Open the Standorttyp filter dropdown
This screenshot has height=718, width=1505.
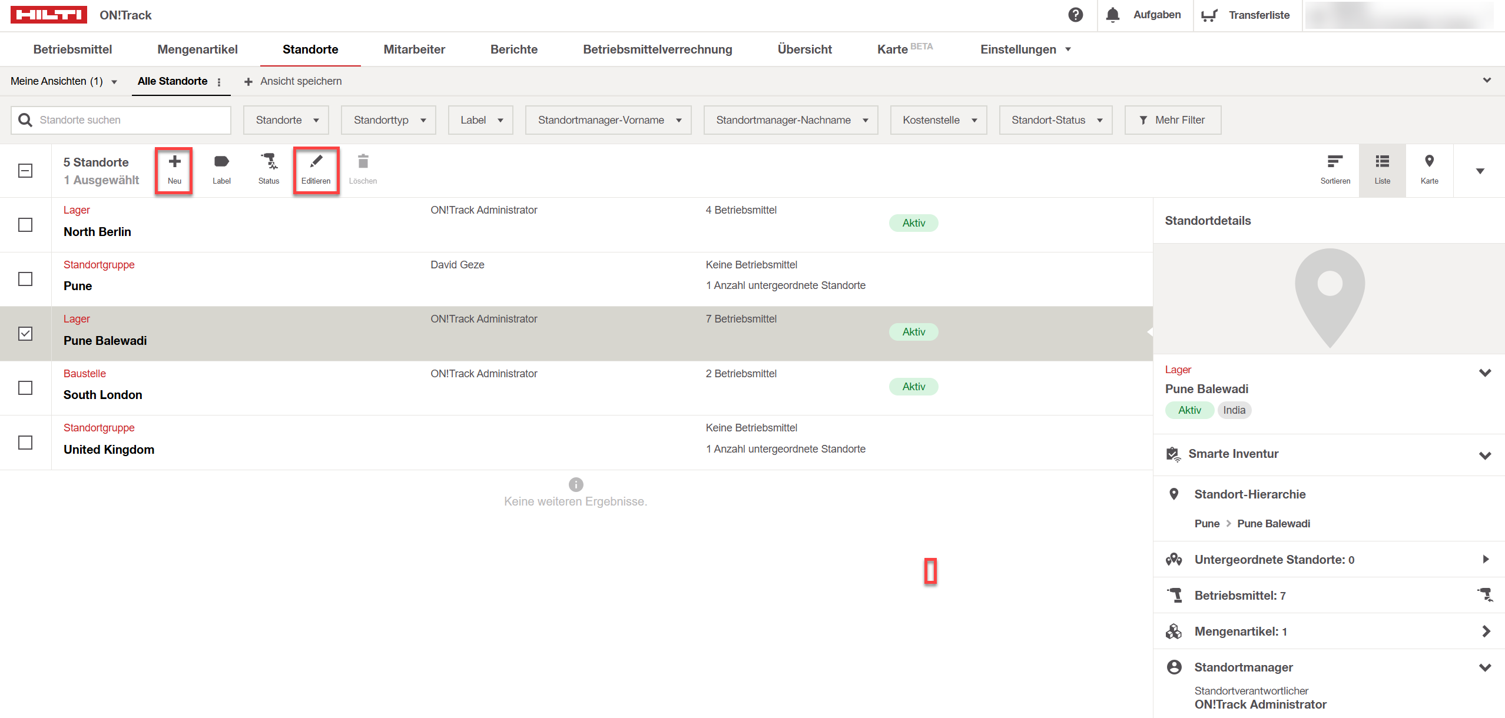tap(389, 120)
